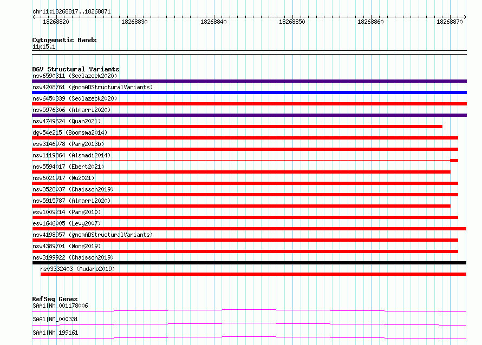This screenshot has height=345, width=482.
Task: Click the red bar for nsv5594017
Action: click(x=241, y=172)
